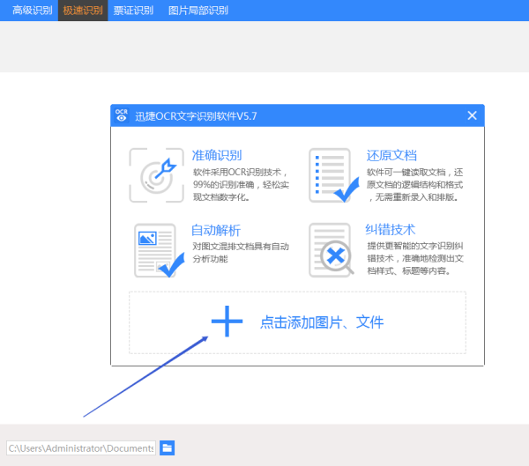Open the 票证识别 tab

click(134, 11)
